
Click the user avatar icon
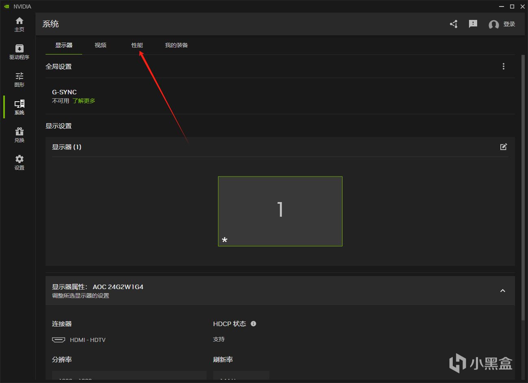click(x=493, y=24)
